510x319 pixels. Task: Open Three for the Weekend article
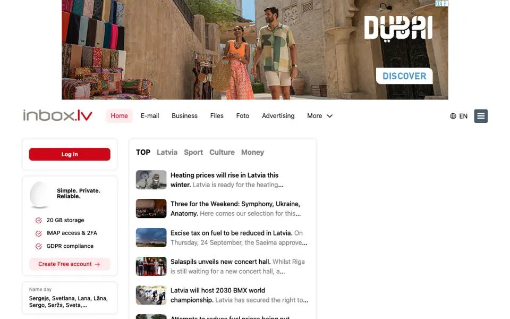[x=235, y=208]
